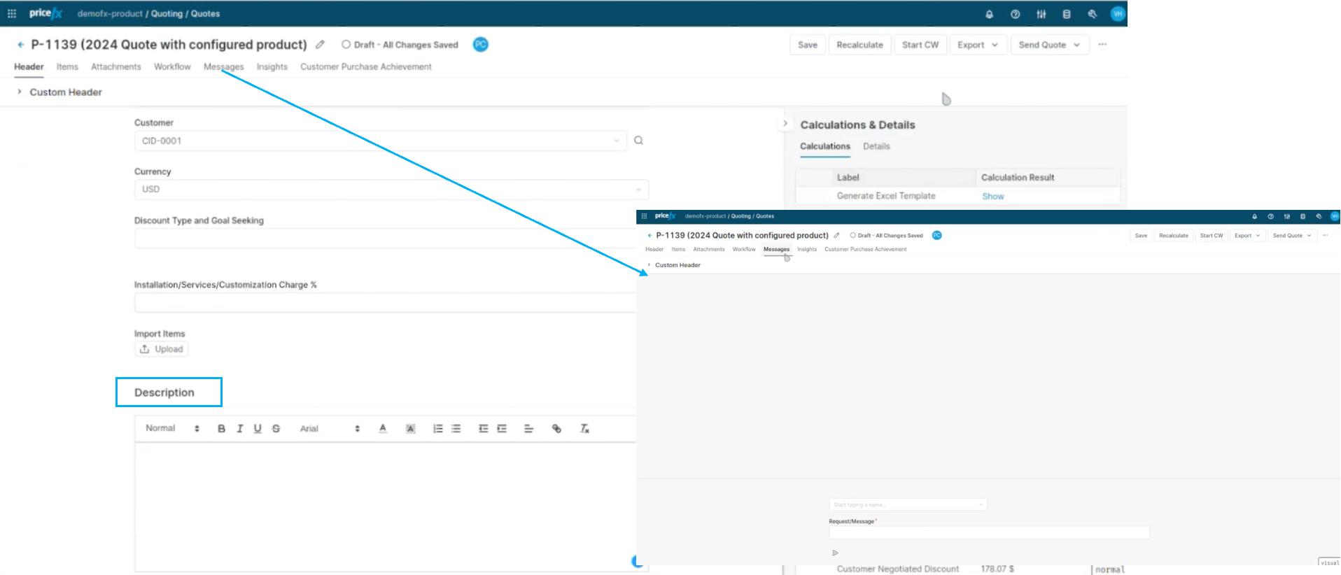The width and height of the screenshot is (1341, 575).
Task: Insert a numbered list in Description
Action: coord(437,429)
